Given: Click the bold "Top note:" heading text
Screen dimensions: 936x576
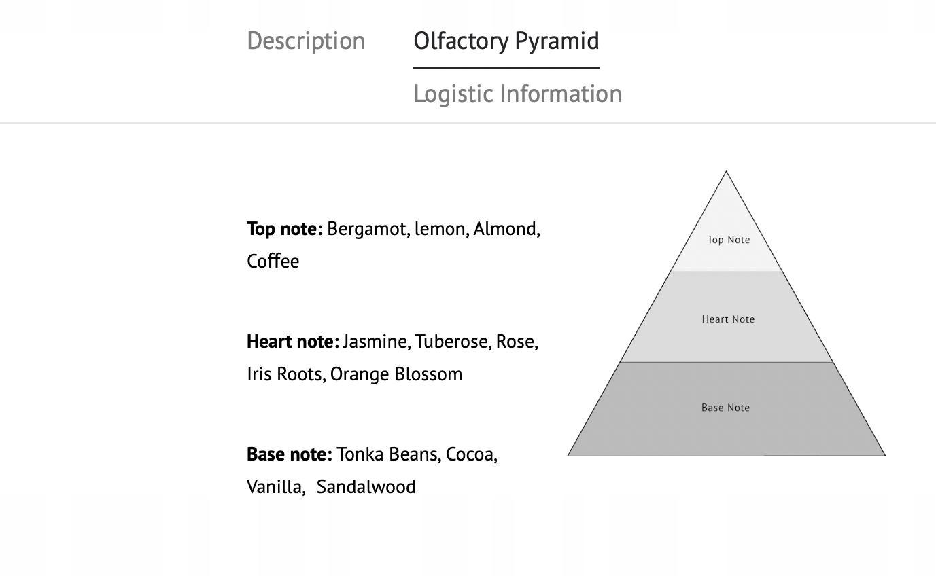Looking at the screenshot, I should click(284, 229).
